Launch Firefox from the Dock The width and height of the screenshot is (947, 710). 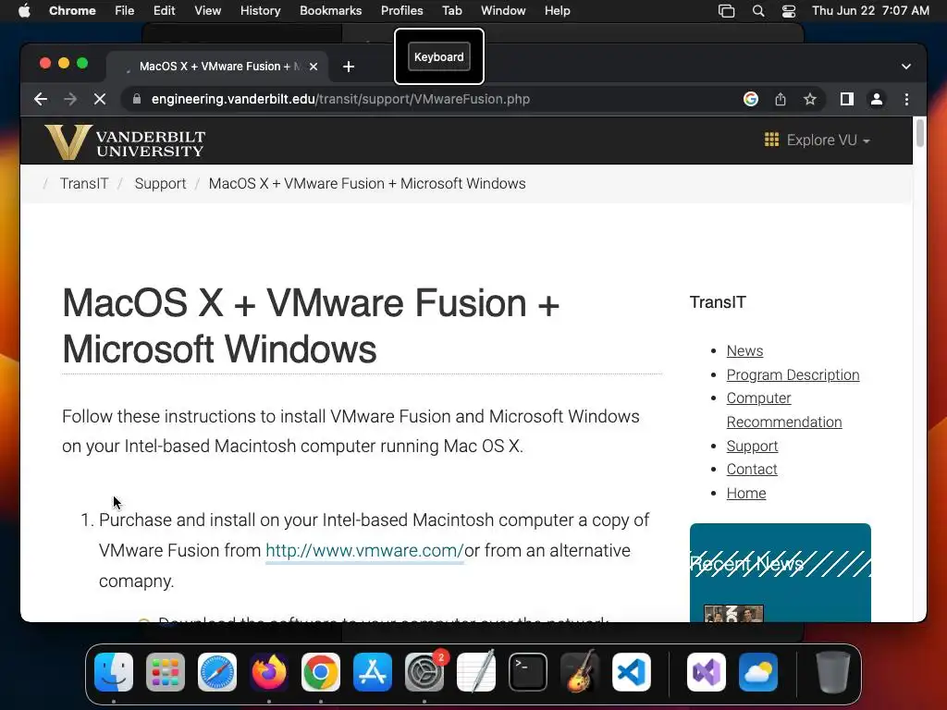[269, 672]
